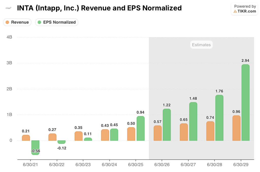Image resolution: width=260 pixels, height=172 pixels.
Task: Click the 6/30/26 x-axis label
Action: pyautogui.click(x=162, y=164)
